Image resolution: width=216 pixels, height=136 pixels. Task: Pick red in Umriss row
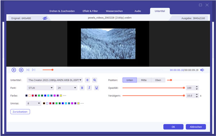[x=50, y=103]
